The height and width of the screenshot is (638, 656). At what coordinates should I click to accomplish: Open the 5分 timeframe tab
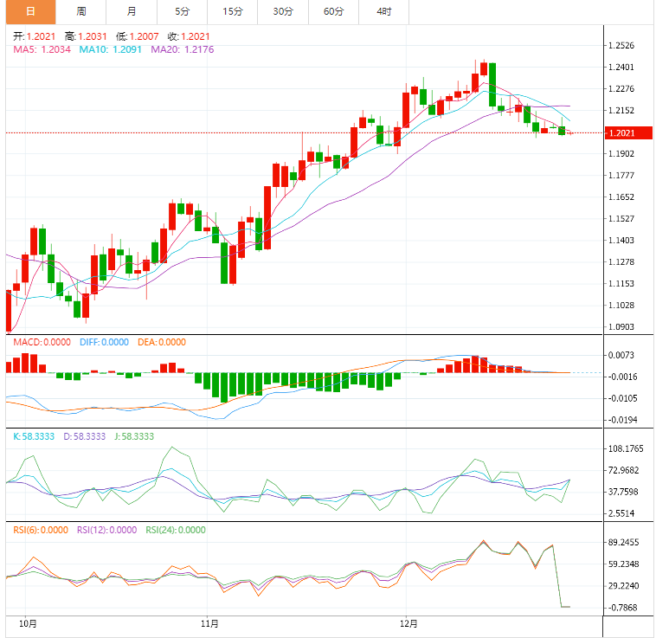pyautogui.click(x=183, y=12)
